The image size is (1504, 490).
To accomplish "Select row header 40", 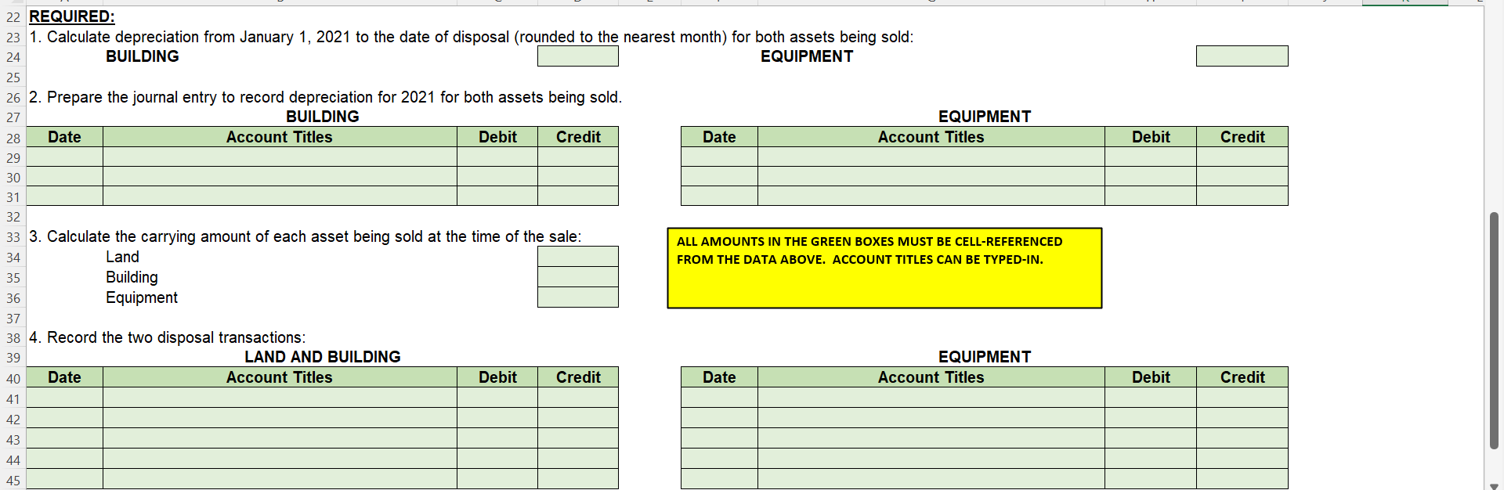I will [x=13, y=379].
